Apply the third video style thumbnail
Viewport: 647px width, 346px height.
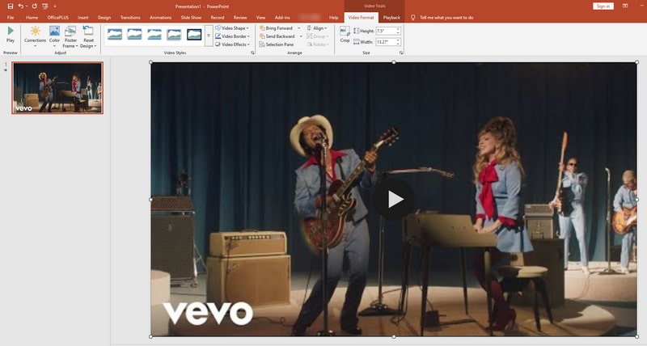(154, 35)
